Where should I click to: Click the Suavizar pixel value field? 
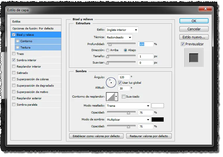pos(146,63)
